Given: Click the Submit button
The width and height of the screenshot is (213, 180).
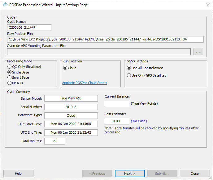Looking at the screenshot, I should pyautogui.click(x=162, y=174).
